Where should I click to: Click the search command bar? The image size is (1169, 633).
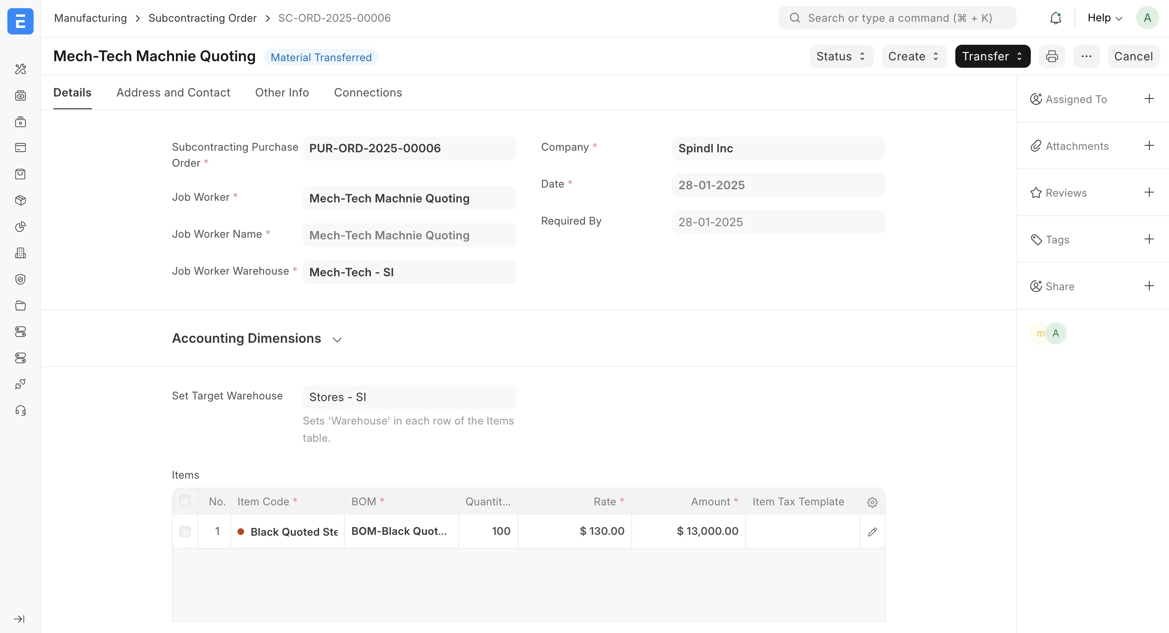pos(897,18)
